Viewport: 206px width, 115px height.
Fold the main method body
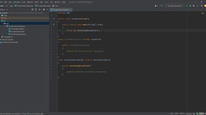[57, 25]
